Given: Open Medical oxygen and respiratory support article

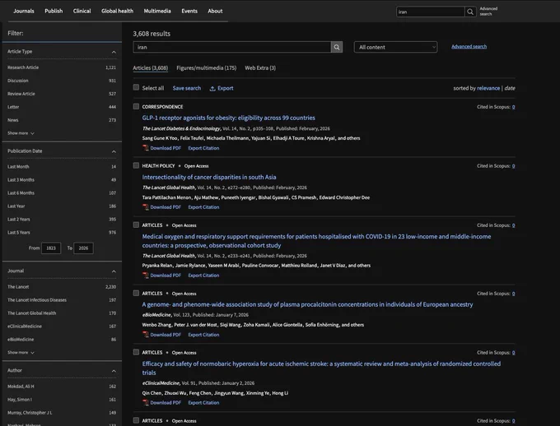Looking at the screenshot, I should 316,241.
